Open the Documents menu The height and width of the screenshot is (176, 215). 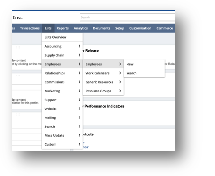click(101, 28)
